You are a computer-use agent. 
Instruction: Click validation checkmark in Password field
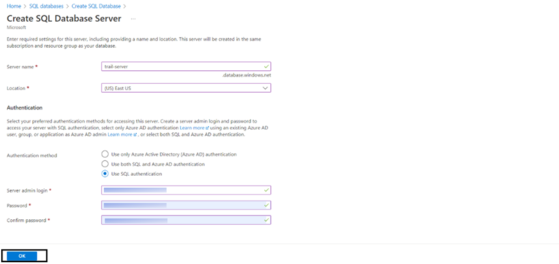coord(266,205)
